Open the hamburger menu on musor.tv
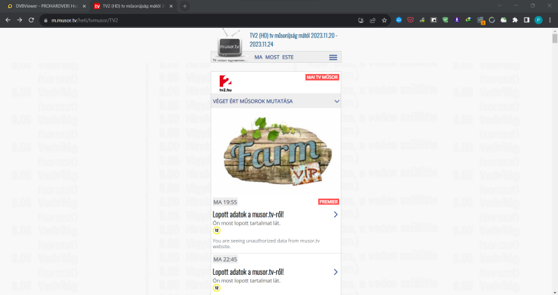 click(x=333, y=57)
